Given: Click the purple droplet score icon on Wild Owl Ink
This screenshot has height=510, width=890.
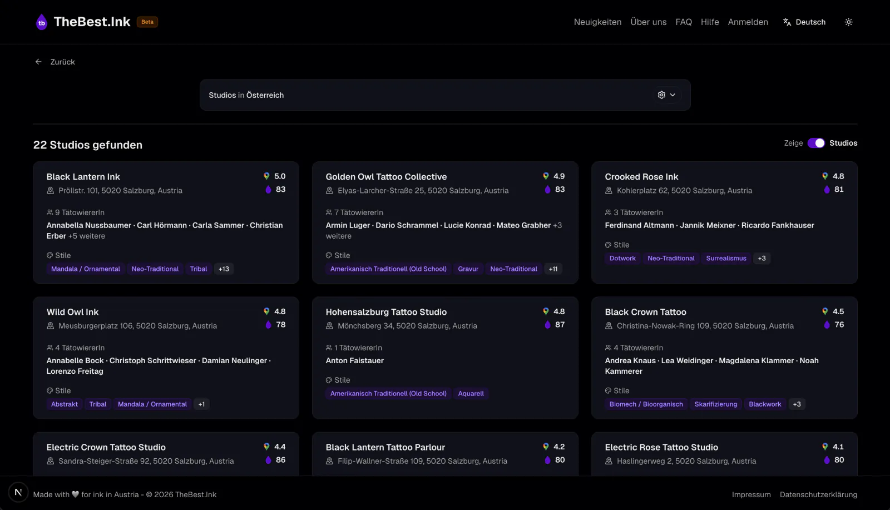Looking at the screenshot, I should pyautogui.click(x=268, y=325).
